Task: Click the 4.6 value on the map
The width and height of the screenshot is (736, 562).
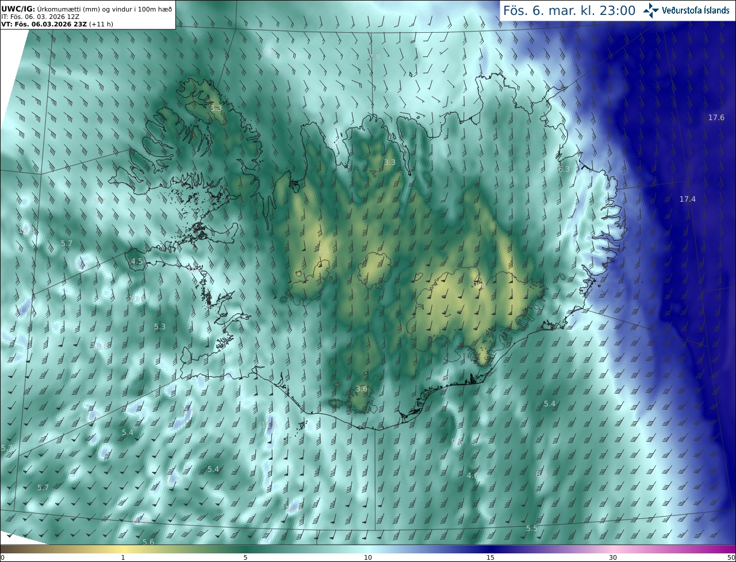Action: [x=472, y=475]
